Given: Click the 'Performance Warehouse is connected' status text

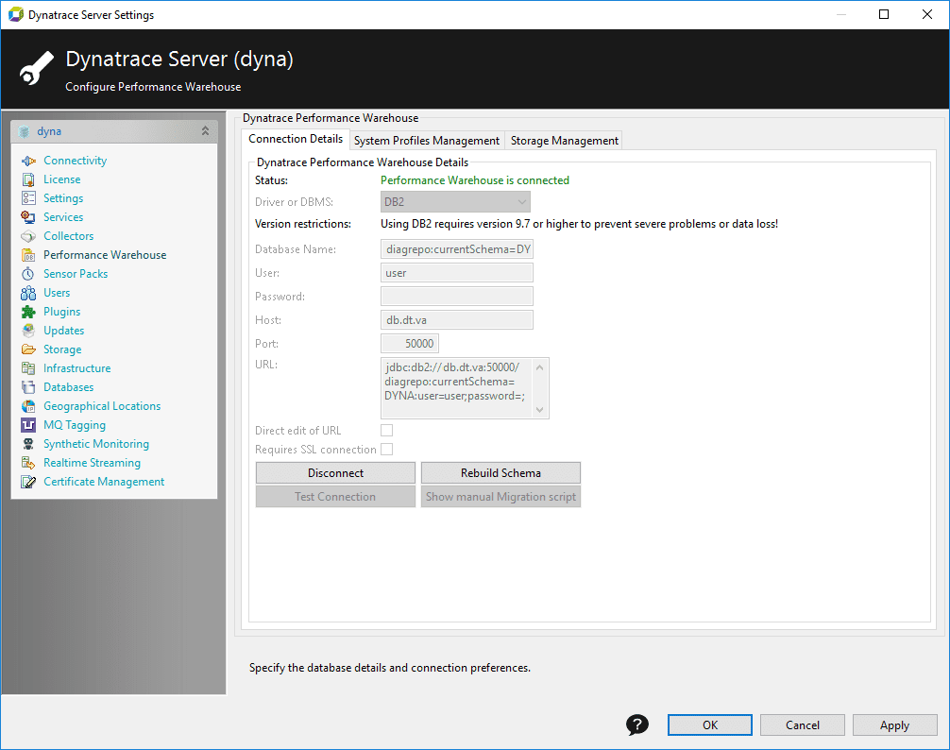Looking at the screenshot, I should tap(475, 179).
